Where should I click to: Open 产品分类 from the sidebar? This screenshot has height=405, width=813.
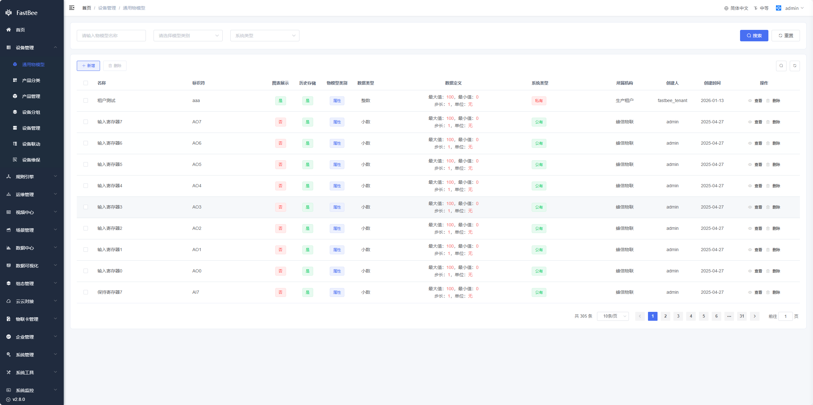click(31, 80)
